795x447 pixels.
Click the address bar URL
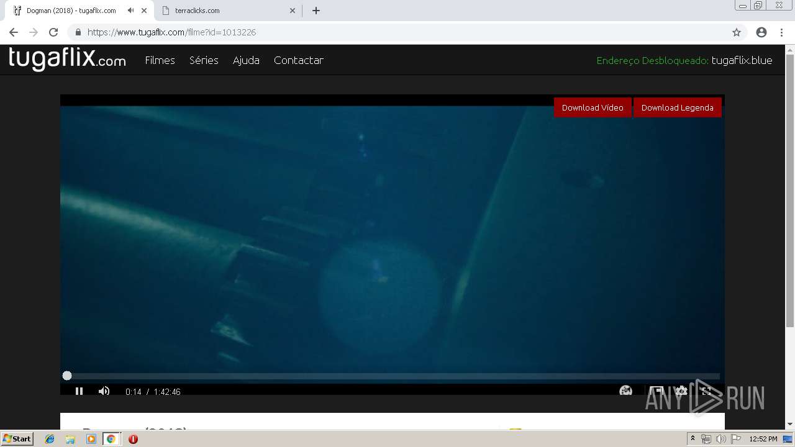point(171,32)
